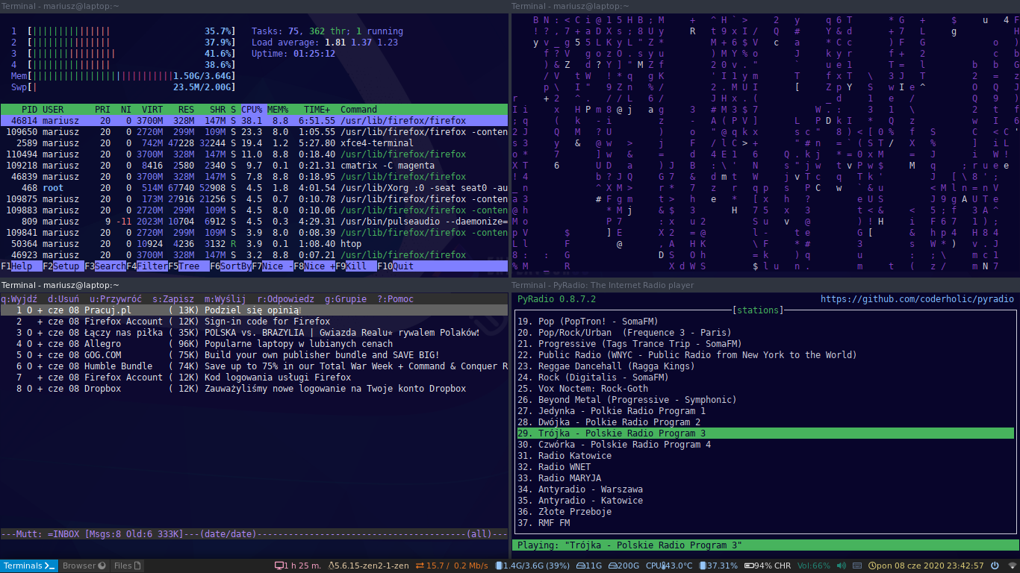The height and width of the screenshot is (573, 1020).
Task: Switch to the Browser workspace
Action: click(x=84, y=566)
